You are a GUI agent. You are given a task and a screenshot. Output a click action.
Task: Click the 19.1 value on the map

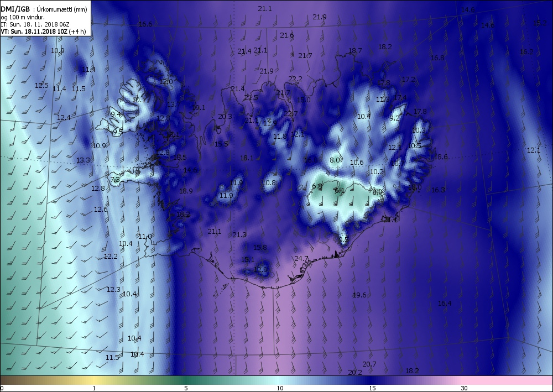click(x=199, y=107)
